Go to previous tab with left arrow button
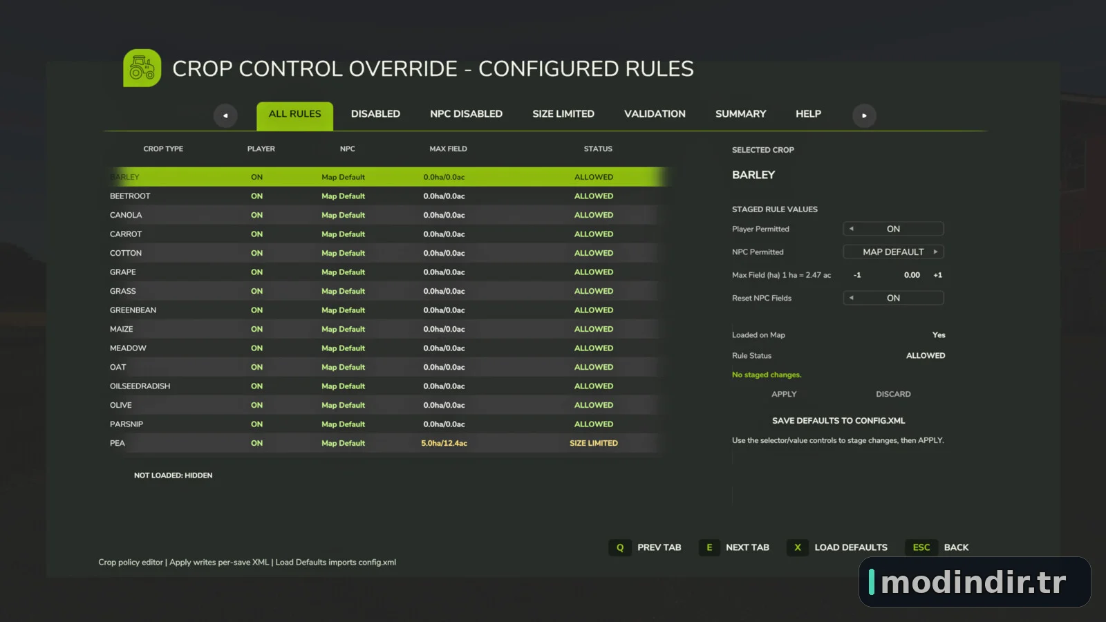Viewport: 1106px width, 622px height. (225, 115)
